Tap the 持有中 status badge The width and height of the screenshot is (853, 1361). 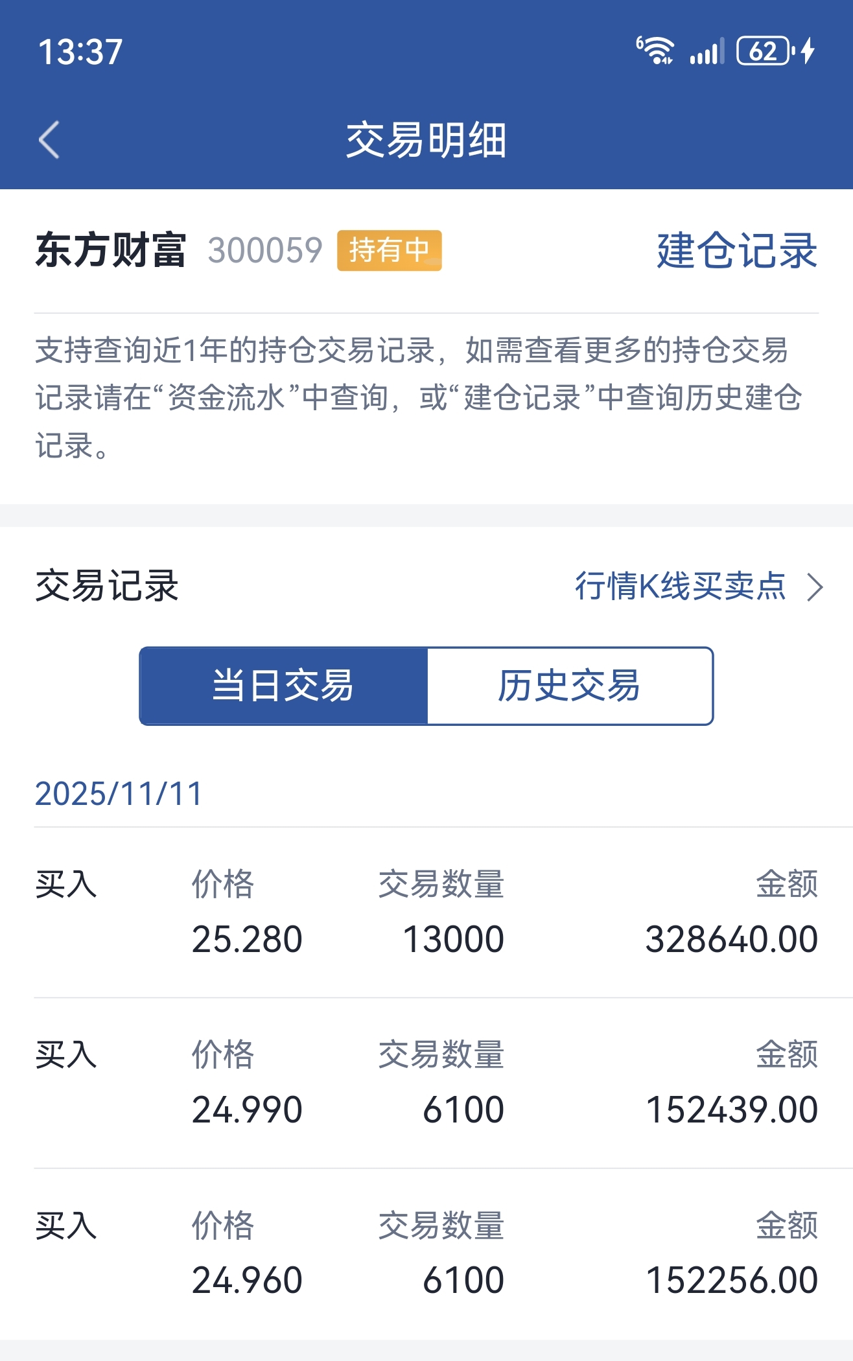pyautogui.click(x=389, y=250)
